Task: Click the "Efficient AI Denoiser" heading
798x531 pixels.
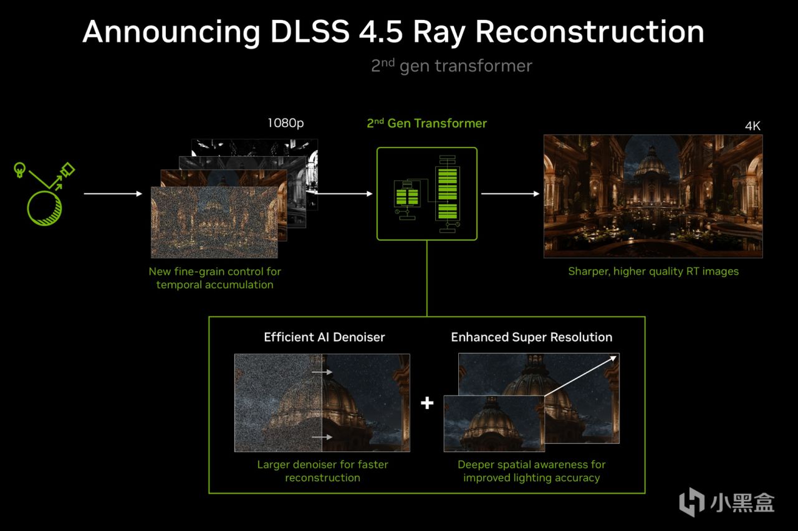Action: pos(324,337)
